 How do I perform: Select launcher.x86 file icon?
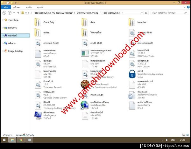(x=38, y=74)
